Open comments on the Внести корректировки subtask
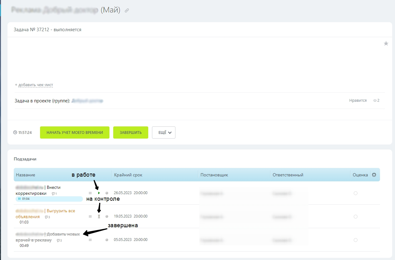Viewport: 395px width, 260px height. (x=54, y=194)
